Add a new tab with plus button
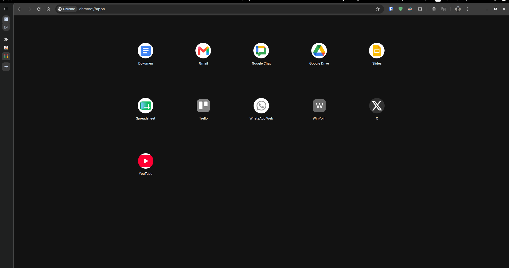509x268 pixels. pyautogui.click(x=6, y=67)
